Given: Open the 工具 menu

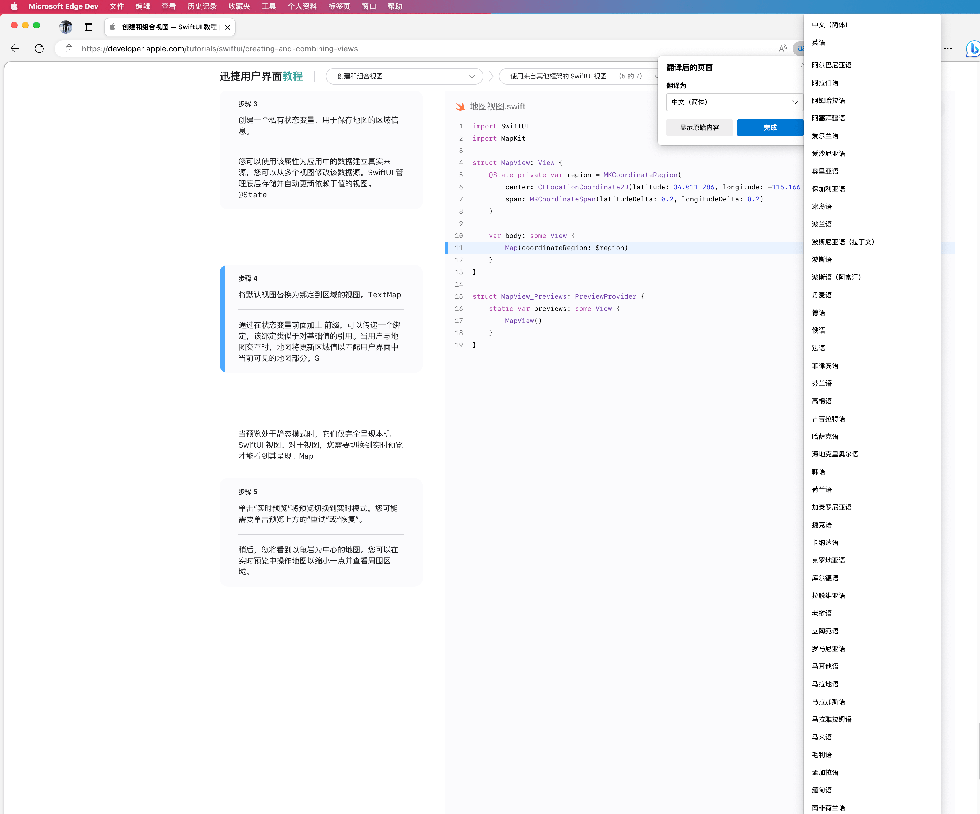Looking at the screenshot, I should 269,7.
